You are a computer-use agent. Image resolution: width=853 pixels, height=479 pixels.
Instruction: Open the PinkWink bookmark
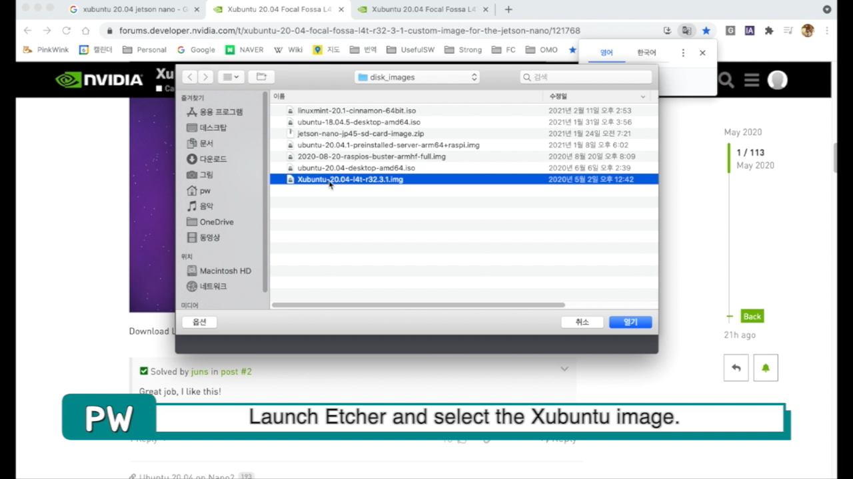point(46,50)
